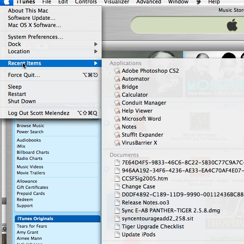The width and height of the screenshot is (244, 244).
Task: Open Aimee Mann iTunes Originals
Action: [29, 238]
